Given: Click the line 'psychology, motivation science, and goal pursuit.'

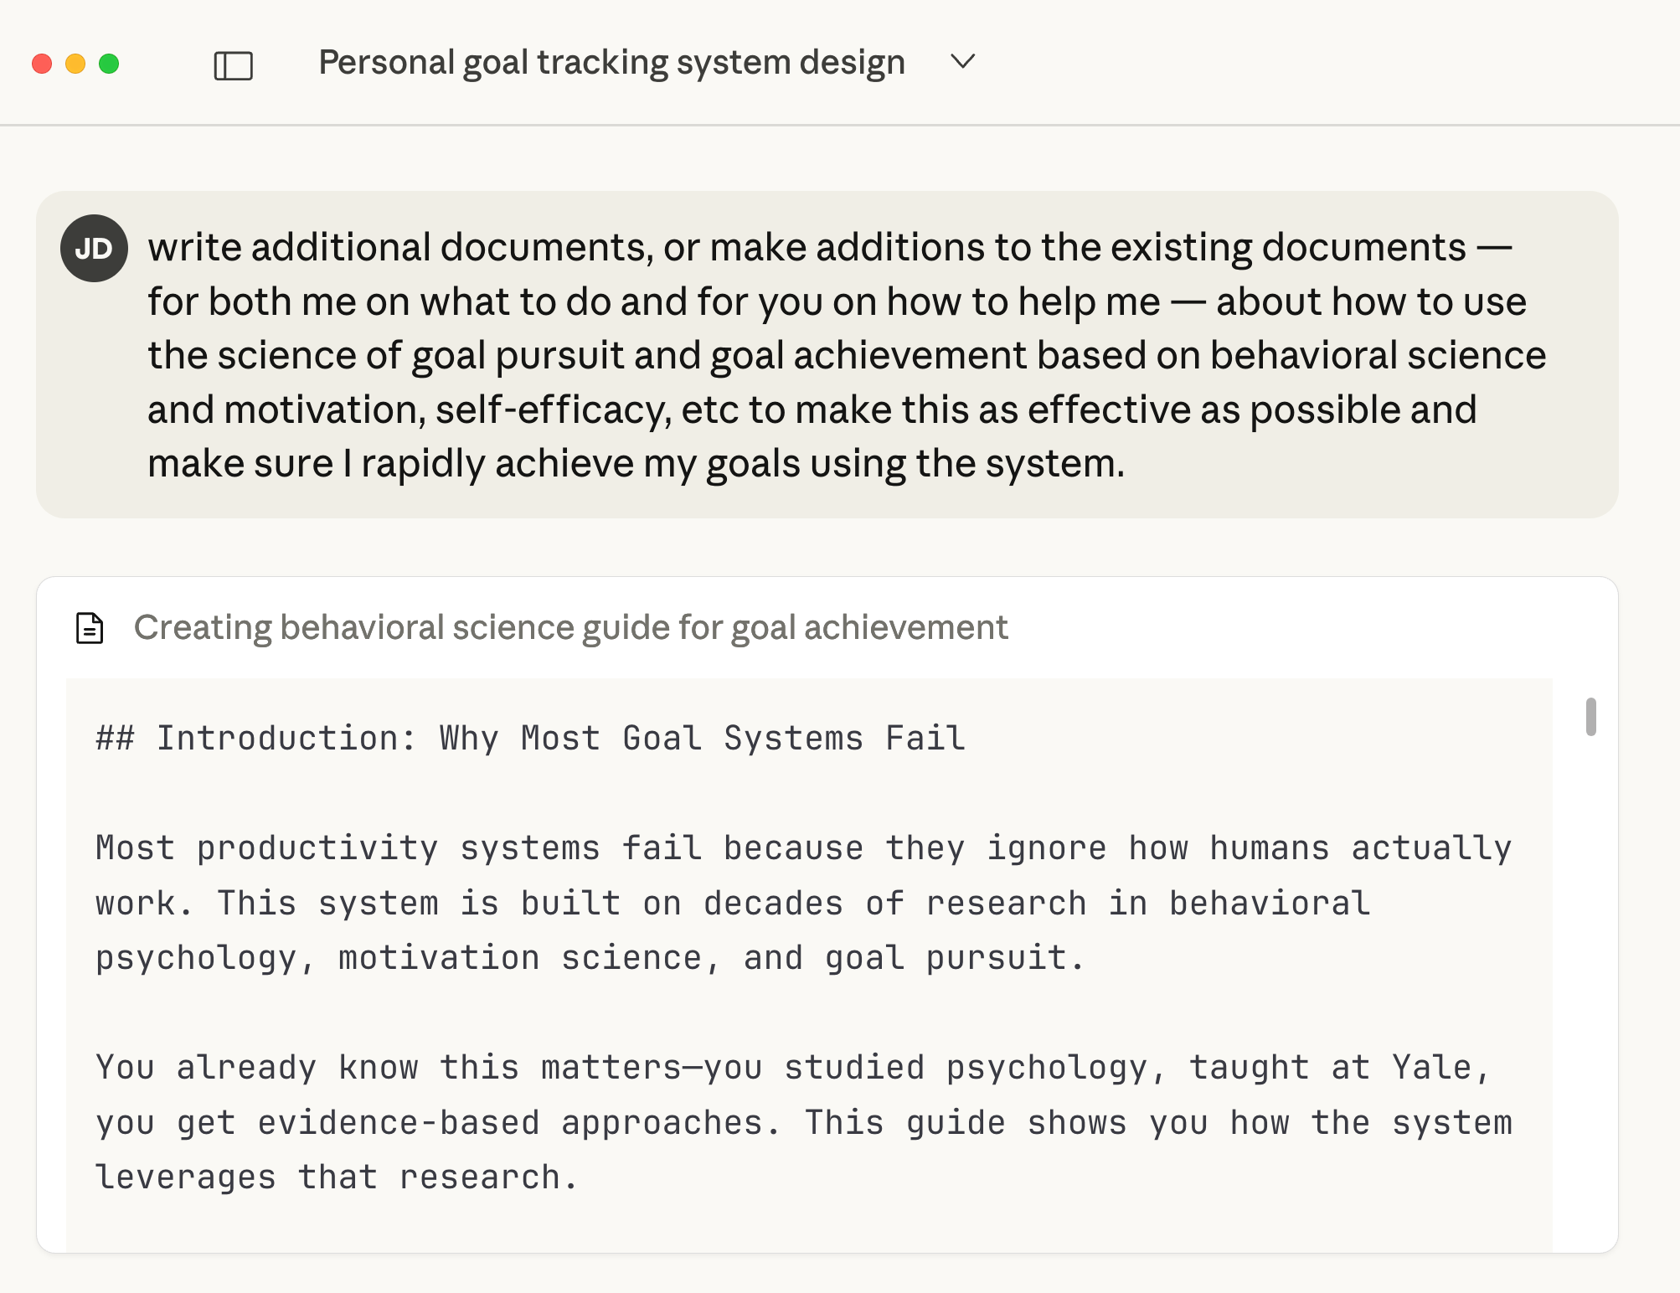Looking at the screenshot, I should (x=590, y=958).
